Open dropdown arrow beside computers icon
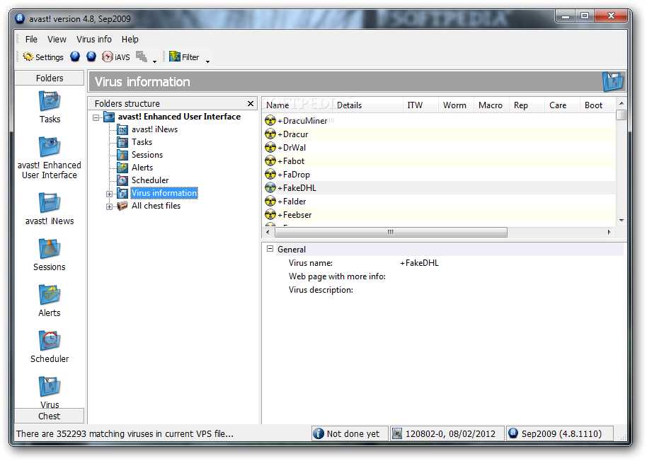 [155, 62]
